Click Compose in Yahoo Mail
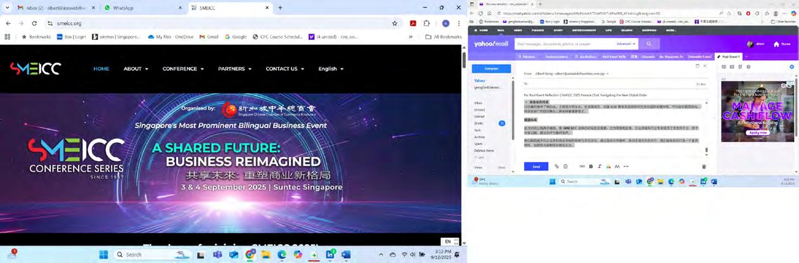The image size is (799, 263). (492, 68)
